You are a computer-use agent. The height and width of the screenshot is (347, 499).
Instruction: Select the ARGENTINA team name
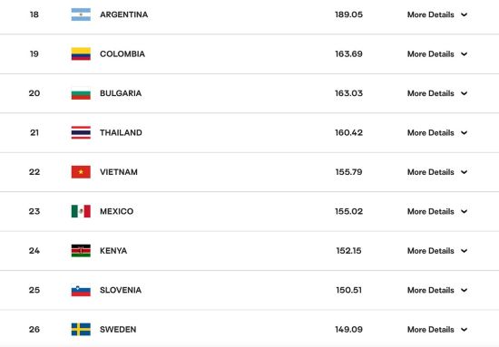123,14
